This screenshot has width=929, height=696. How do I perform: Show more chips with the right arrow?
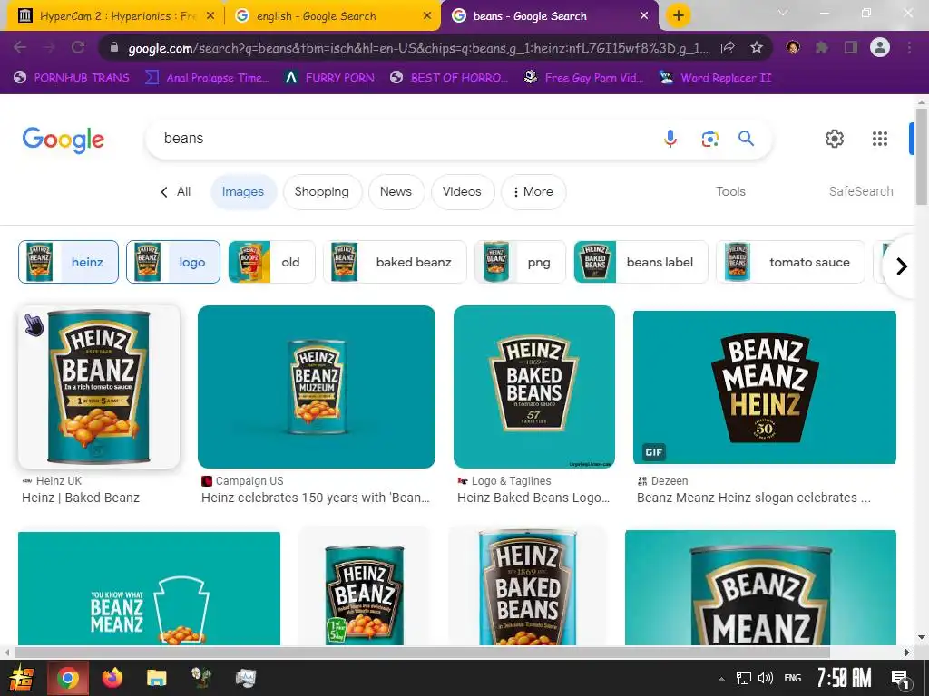pyautogui.click(x=902, y=266)
